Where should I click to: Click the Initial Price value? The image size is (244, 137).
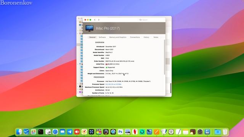pos(112,64)
